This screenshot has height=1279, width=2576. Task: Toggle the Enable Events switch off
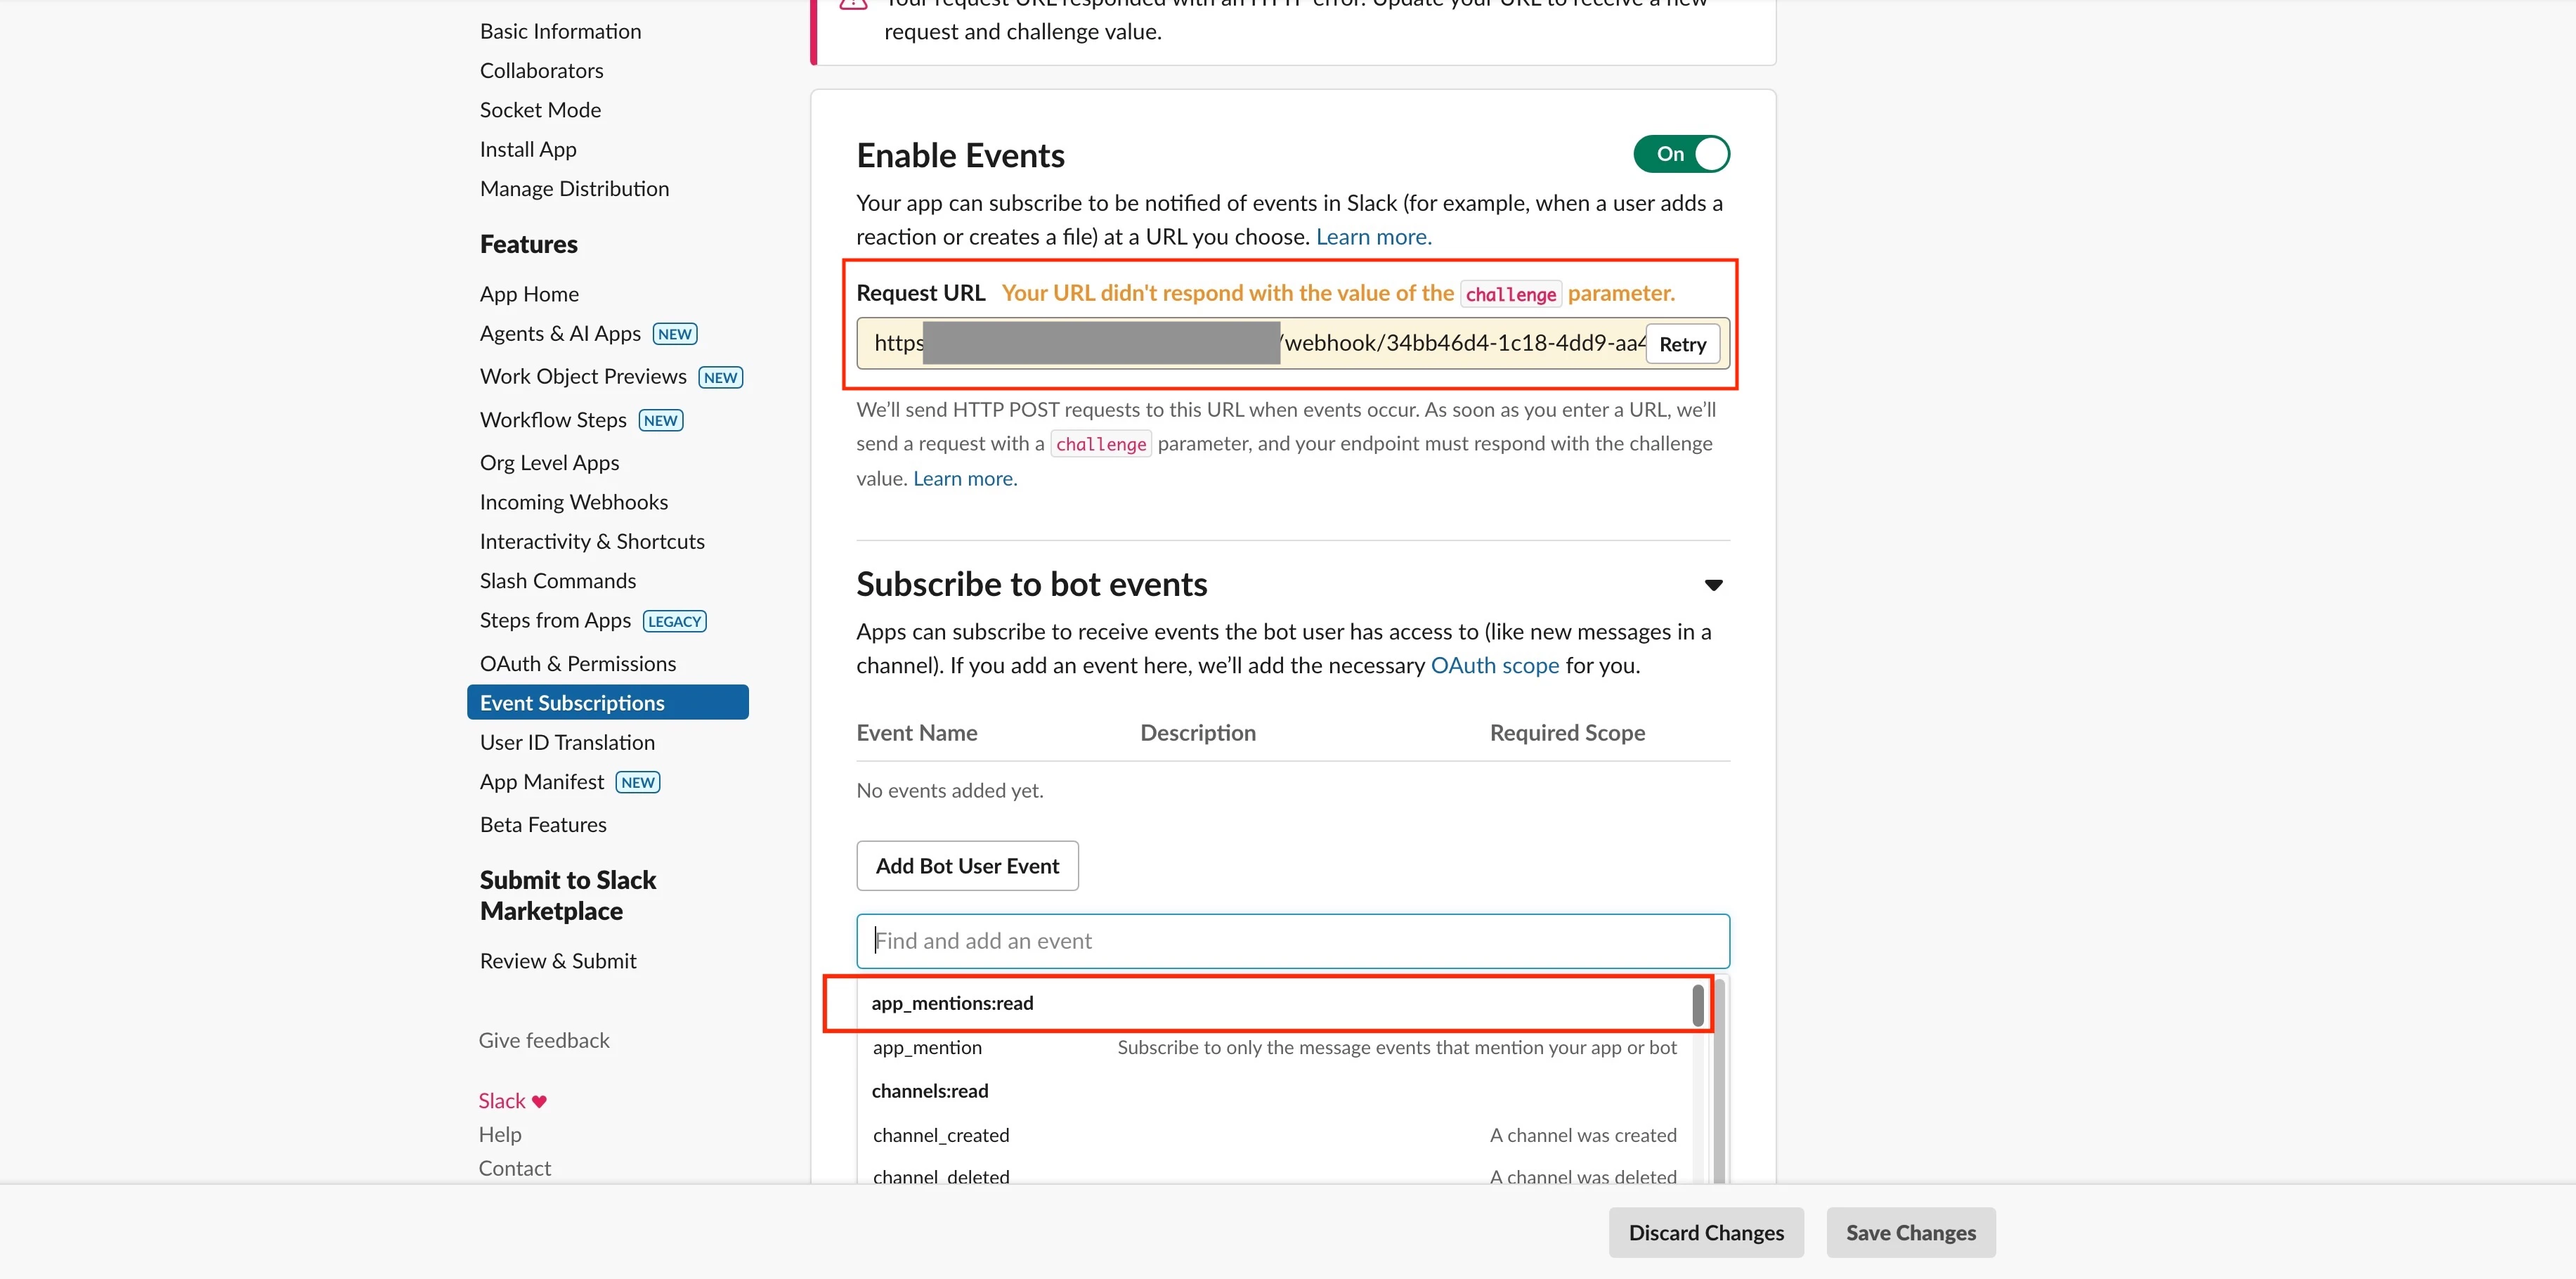(x=1681, y=154)
